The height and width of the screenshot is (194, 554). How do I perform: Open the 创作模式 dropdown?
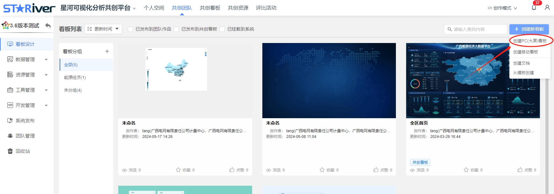click(502, 8)
